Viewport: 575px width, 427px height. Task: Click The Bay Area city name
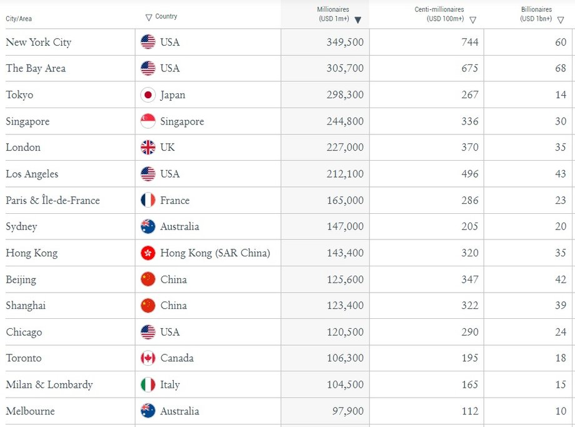click(36, 69)
